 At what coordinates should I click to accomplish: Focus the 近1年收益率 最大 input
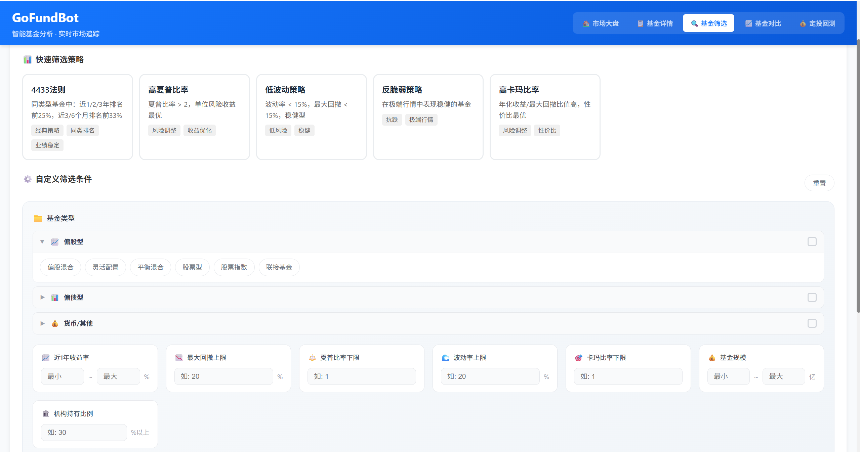(118, 376)
